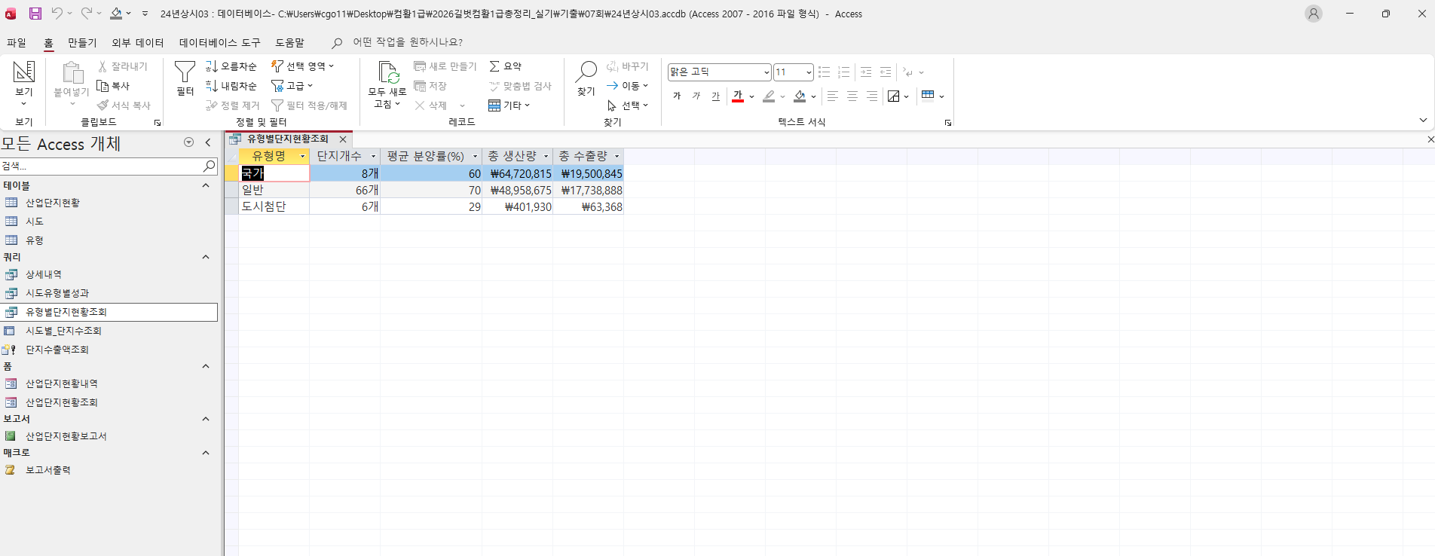Click the View (보기) datasheet icon
The width and height of the screenshot is (1435, 556).
tap(24, 72)
